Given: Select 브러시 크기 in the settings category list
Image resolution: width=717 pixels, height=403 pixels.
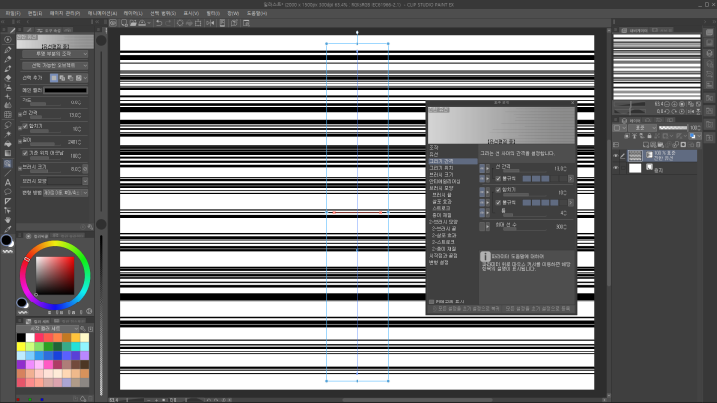Looking at the screenshot, I should pos(440,174).
